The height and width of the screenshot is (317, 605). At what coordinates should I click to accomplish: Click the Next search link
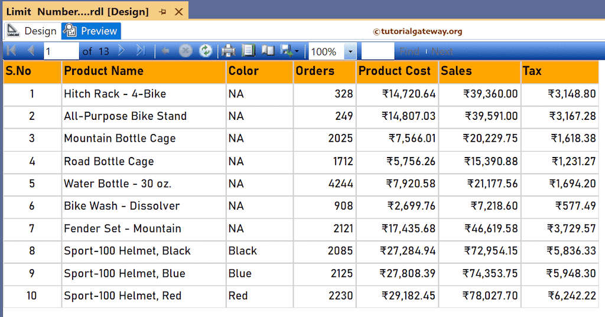[442, 51]
